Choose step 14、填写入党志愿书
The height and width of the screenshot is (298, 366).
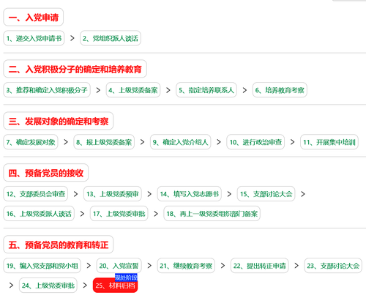[x=190, y=194]
